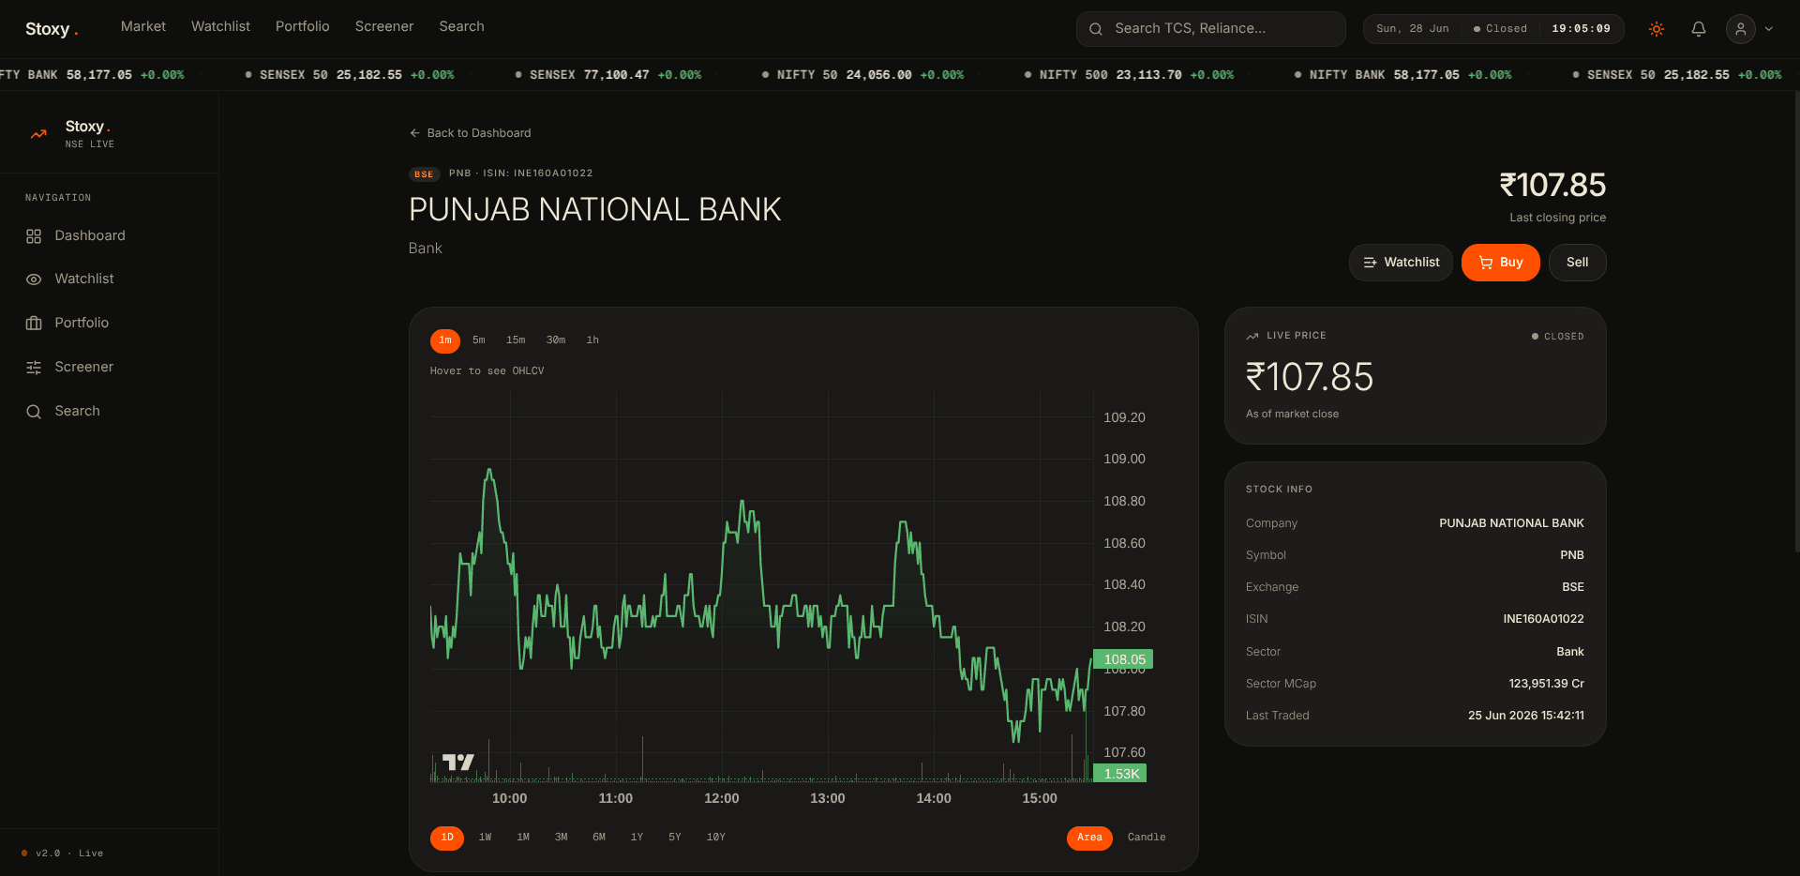
Task: Click the ISIN value INE160A01022 in stock info
Action: 1543,619
